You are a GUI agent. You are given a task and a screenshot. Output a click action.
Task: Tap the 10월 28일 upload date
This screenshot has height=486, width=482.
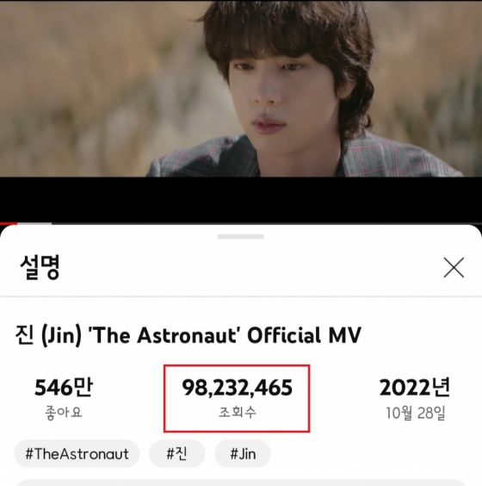pyautogui.click(x=415, y=413)
